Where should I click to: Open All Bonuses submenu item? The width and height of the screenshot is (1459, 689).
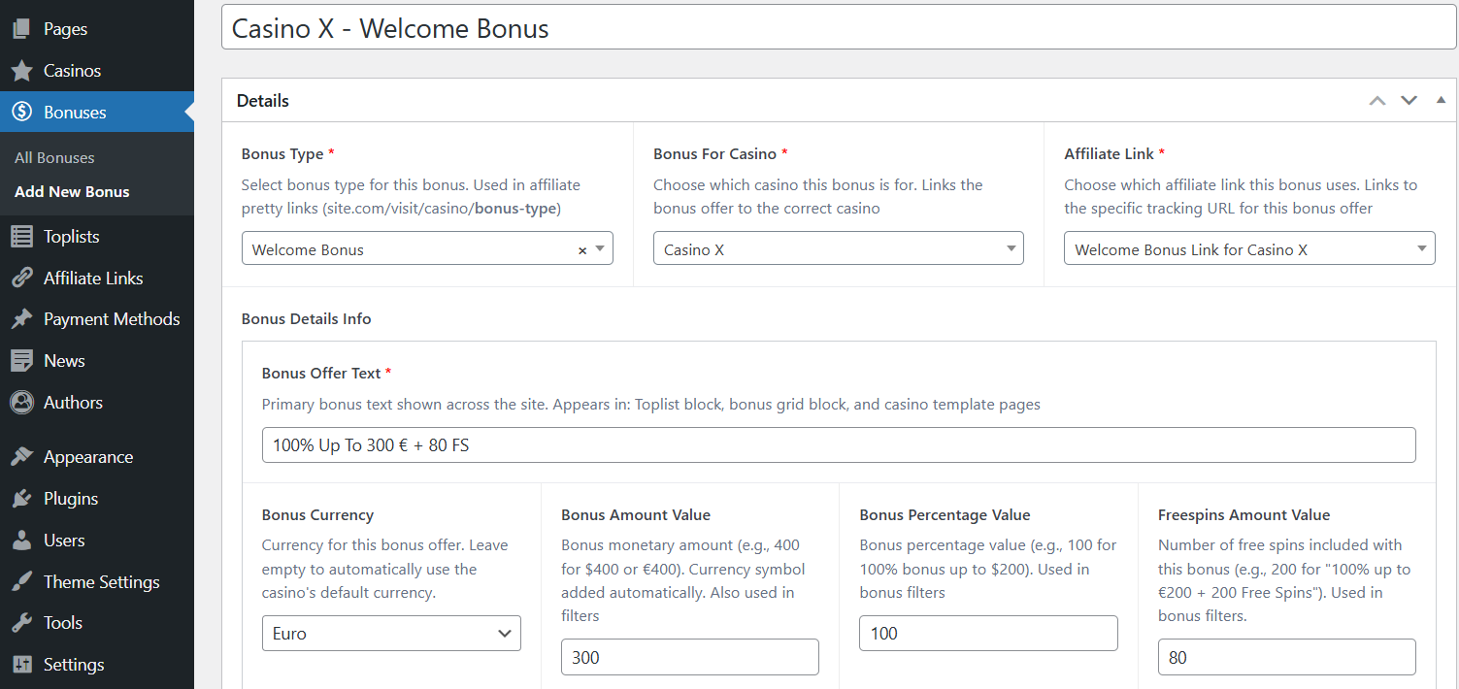54,157
